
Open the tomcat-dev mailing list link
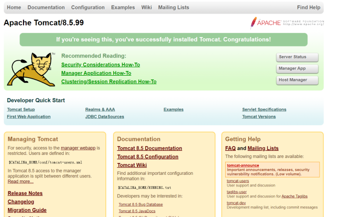coord(236,203)
